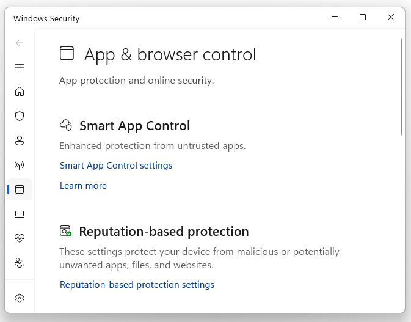This screenshot has height=322, width=411.
Task: Click the Reputation-based protection heading
Action: pos(164,232)
